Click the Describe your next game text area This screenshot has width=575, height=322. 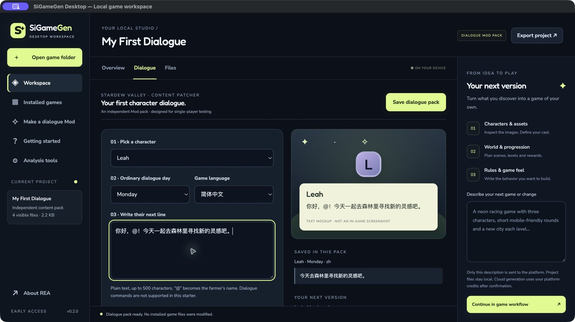pos(516,232)
